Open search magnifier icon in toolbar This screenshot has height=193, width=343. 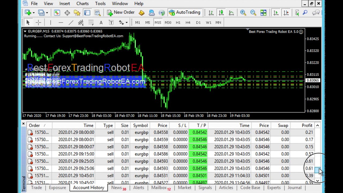click(305, 12)
